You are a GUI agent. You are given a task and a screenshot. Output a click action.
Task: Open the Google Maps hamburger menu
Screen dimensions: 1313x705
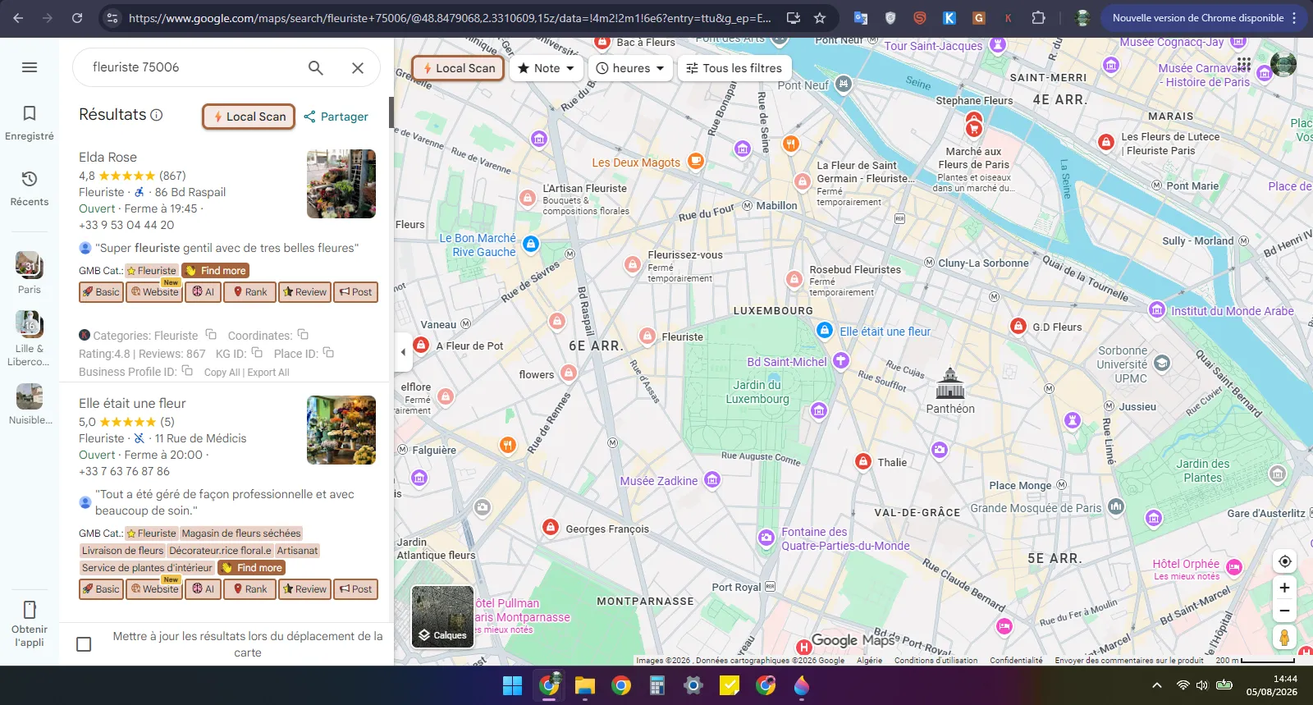(30, 67)
